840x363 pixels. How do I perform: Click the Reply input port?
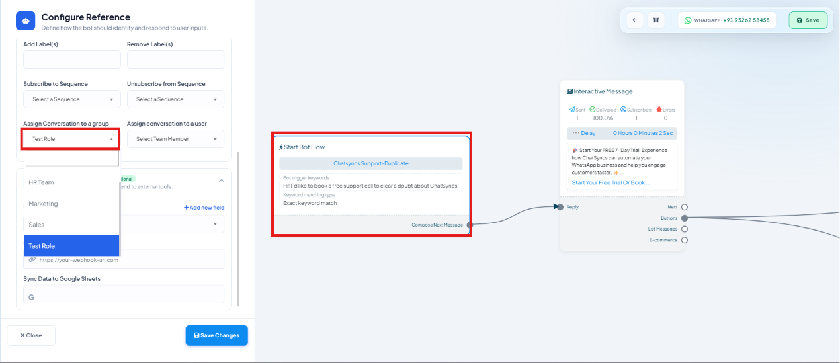[560, 207]
